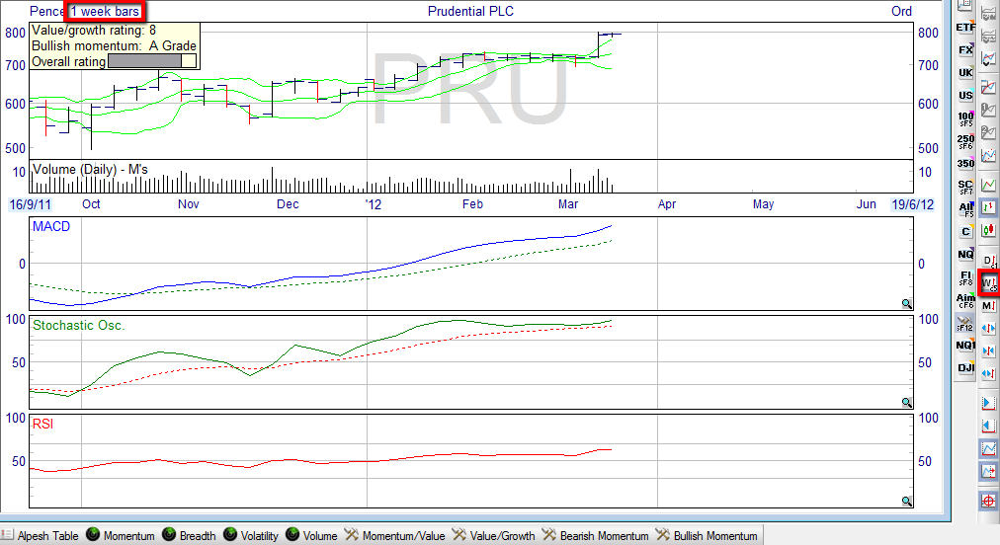Click the Bullish momentum: A Grade text
The height and width of the screenshot is (545, 1000).
tap(115, 45)
